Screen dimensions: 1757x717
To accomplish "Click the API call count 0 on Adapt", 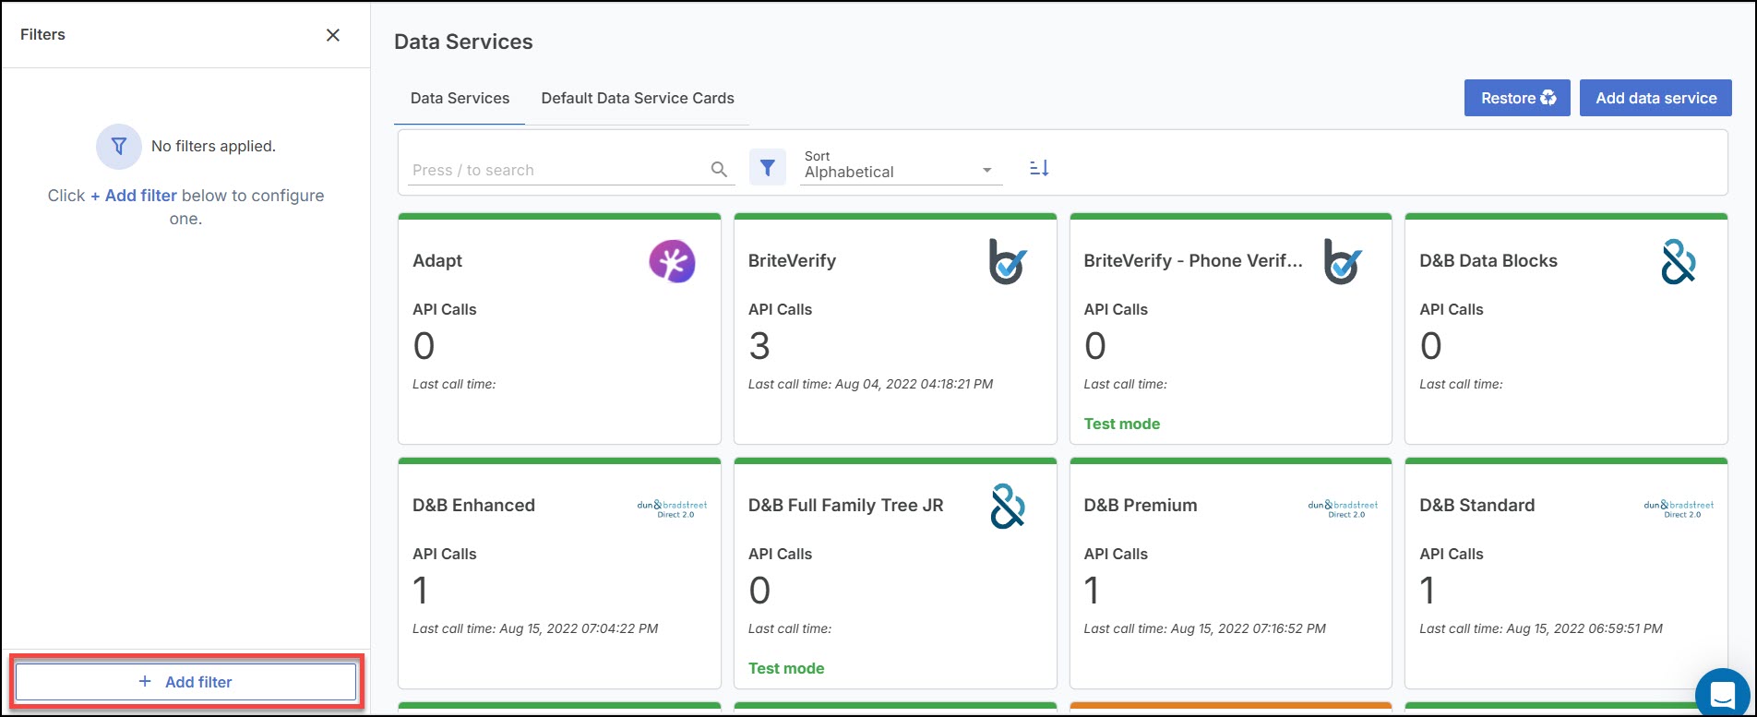I will click(424, 346).
